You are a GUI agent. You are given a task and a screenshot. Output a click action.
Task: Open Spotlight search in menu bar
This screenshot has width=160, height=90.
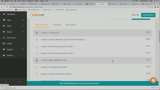pyautogui.click(x=155, y=1)
